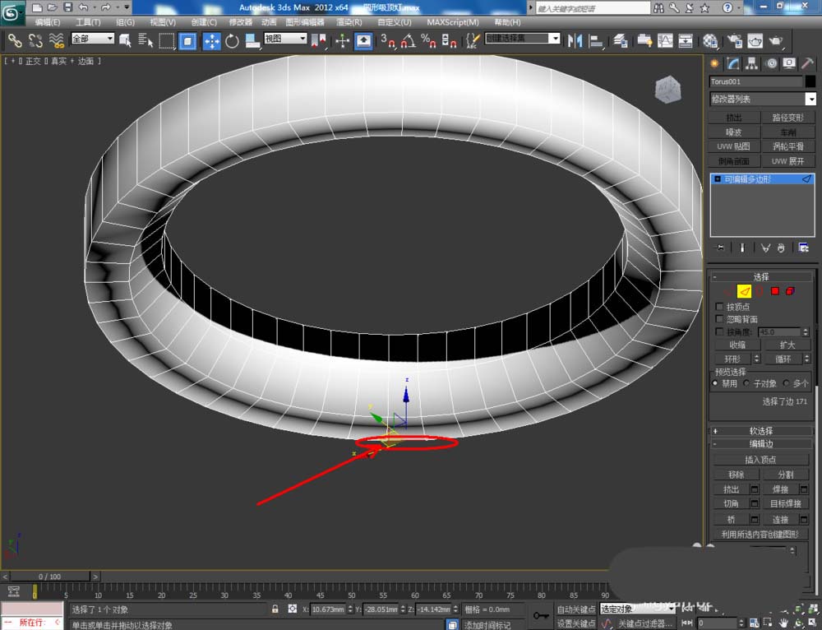This screenshot has height=630, width=822.
Task: Enable the 按角度 checkbox
Action: [719, 332]
